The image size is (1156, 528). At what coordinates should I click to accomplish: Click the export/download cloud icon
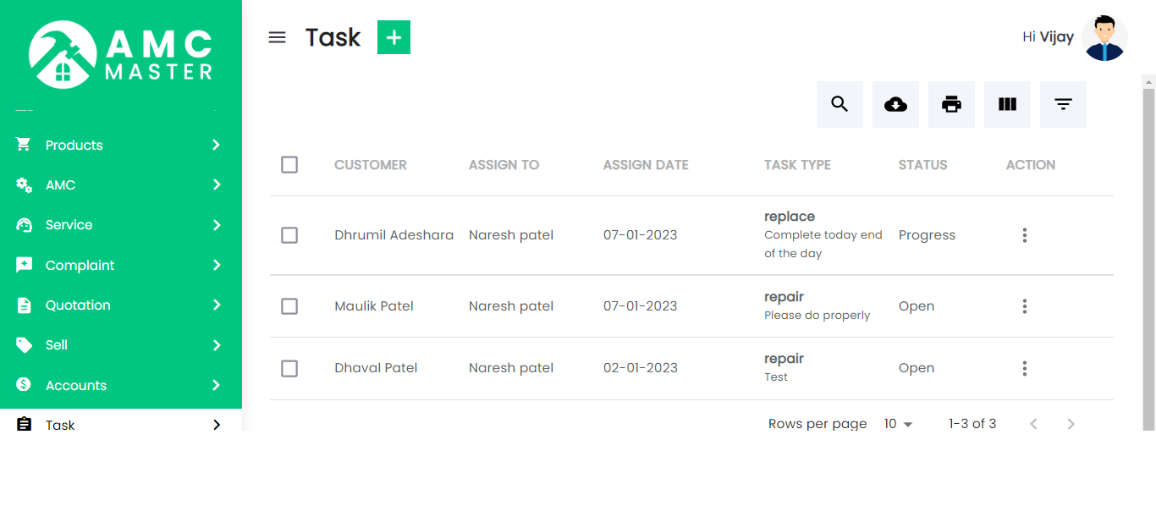click(895, 104)
